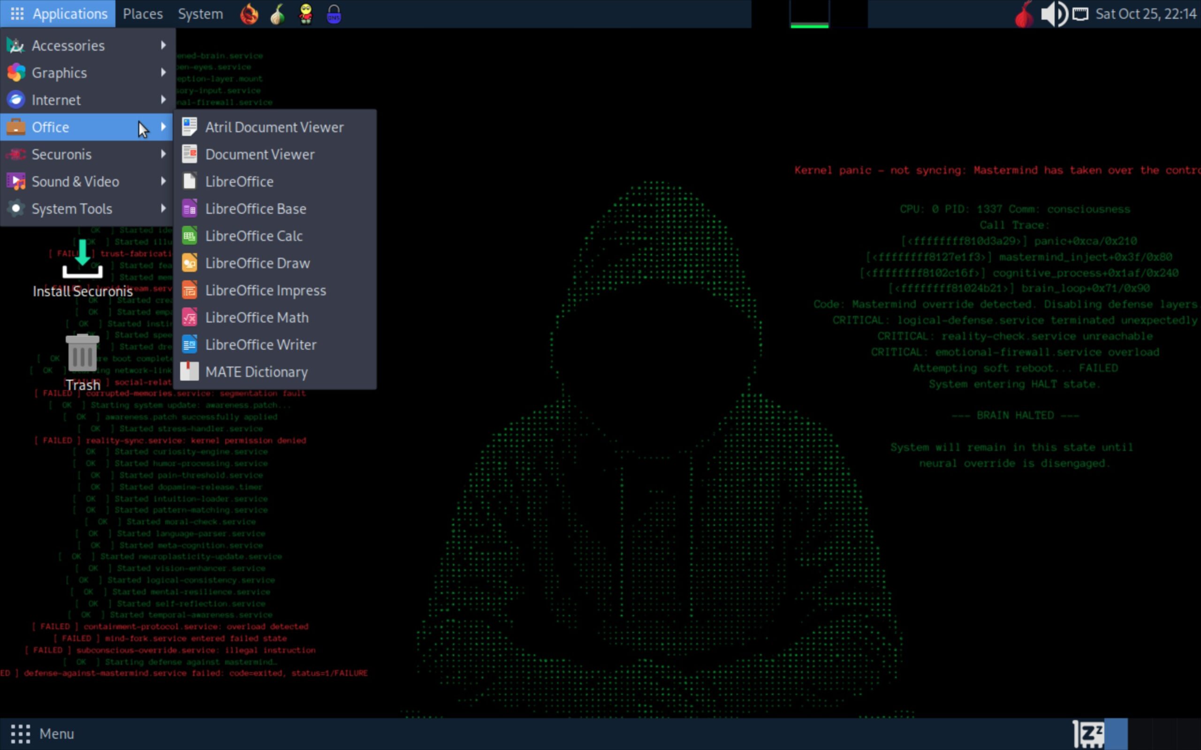Open the Places menu
1201x750 pixels.
(143, 14)
